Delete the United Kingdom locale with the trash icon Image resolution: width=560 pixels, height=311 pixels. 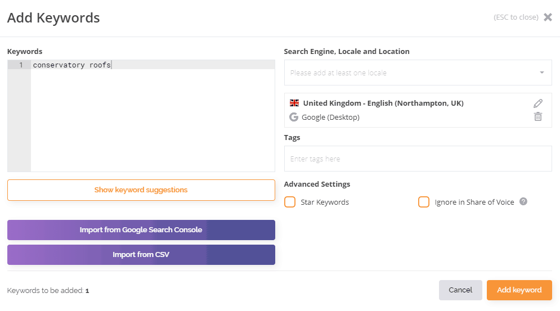coord(538,117)
